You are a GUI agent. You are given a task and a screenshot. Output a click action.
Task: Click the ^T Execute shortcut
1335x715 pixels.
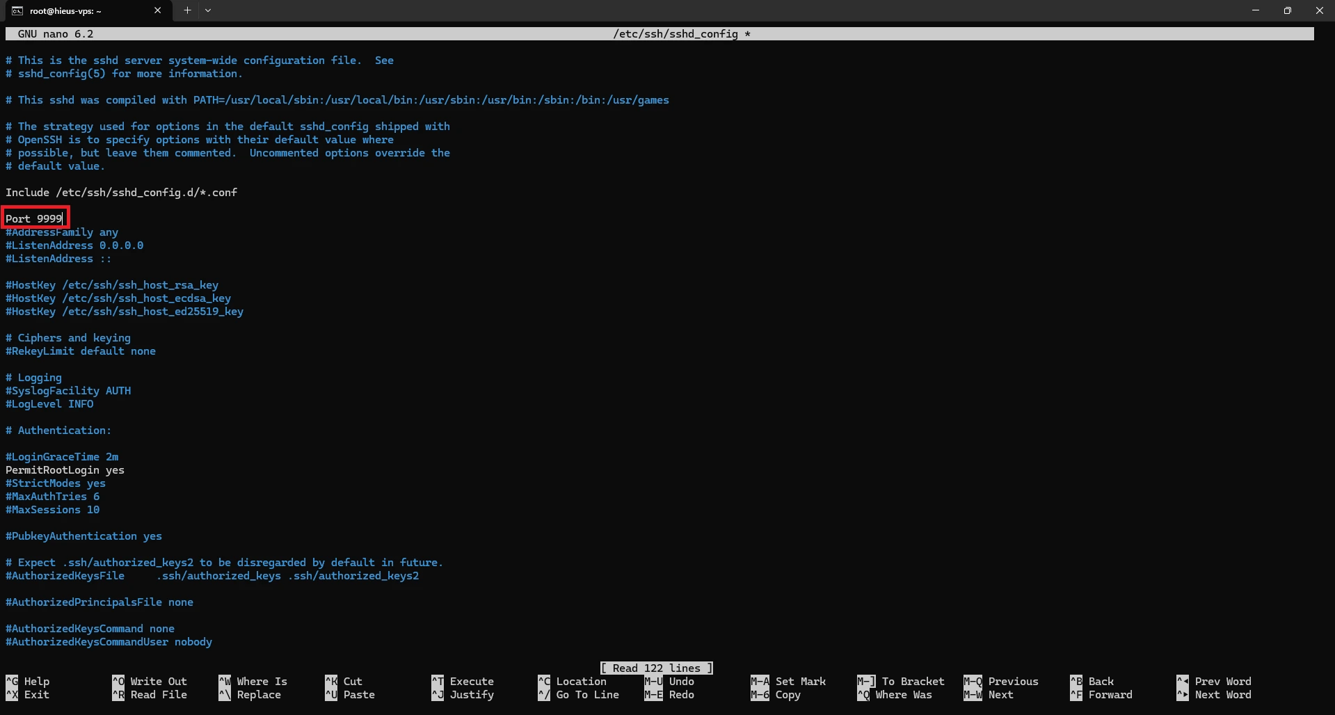click(463, 682)
